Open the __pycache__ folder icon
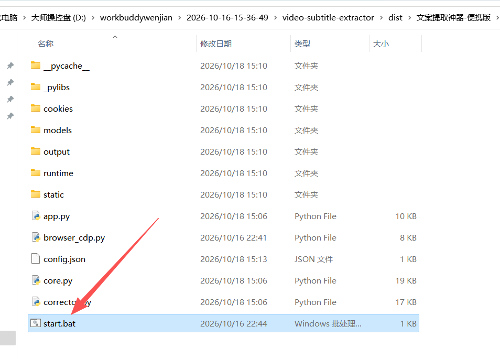The width and height of the screenshot is (500, 359). tap(36, 66)
